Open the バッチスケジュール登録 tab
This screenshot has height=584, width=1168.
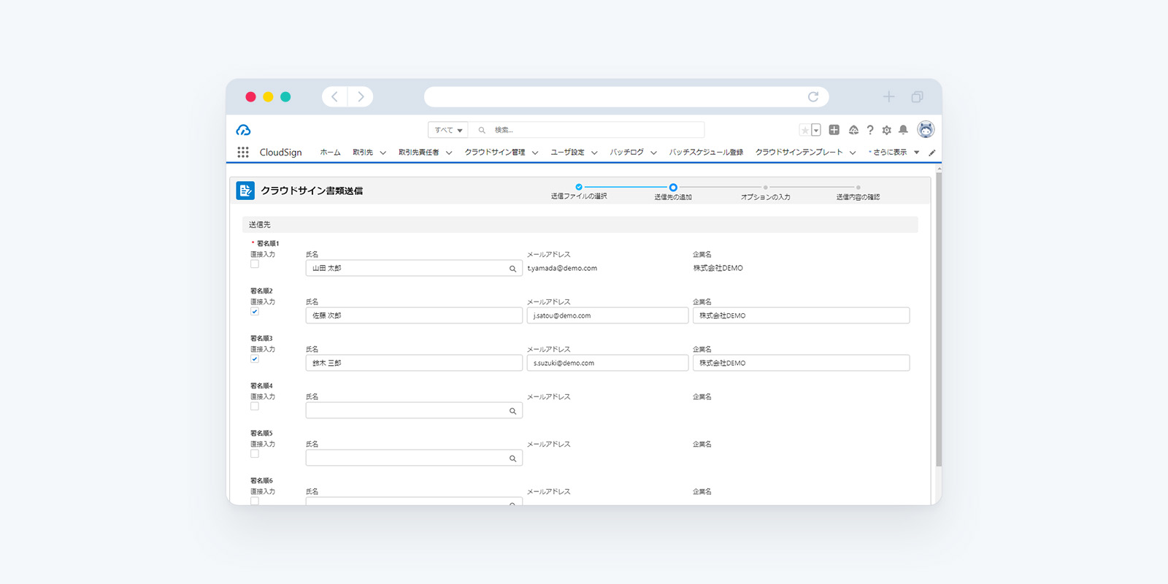point(706,153)
